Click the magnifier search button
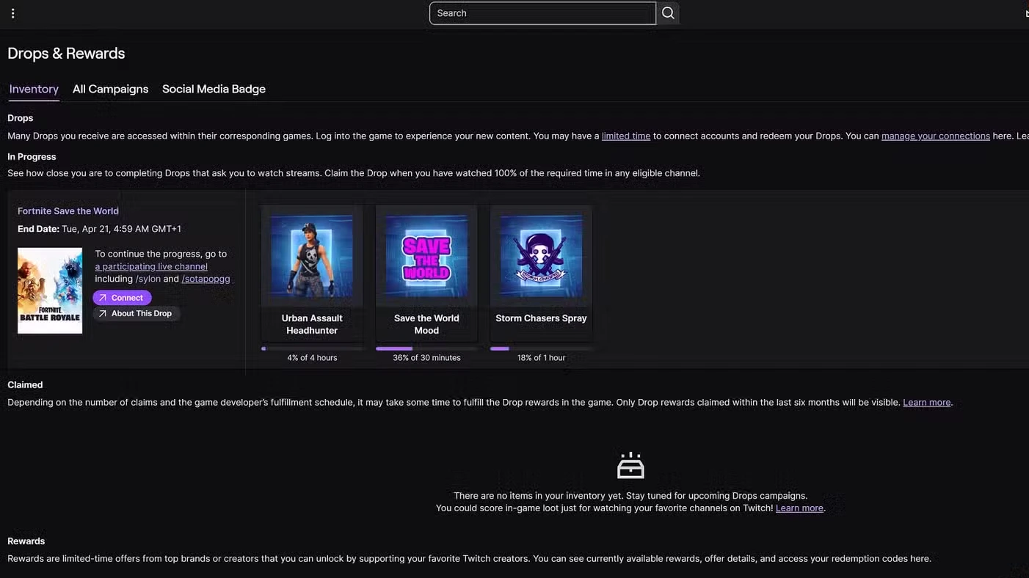1029x578 pixels. (x=668, y=13)
